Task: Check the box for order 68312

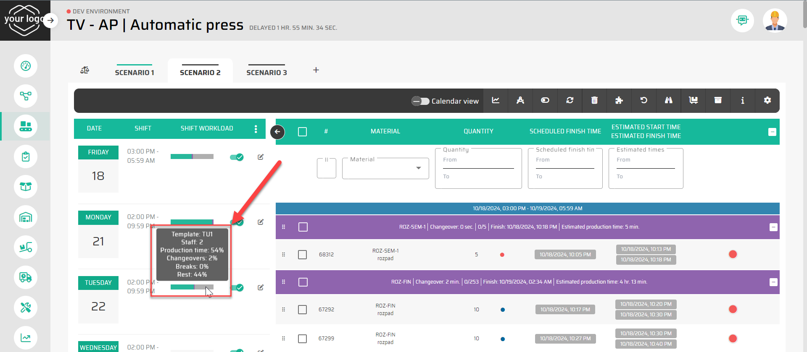Action: (x=302, y=255)
